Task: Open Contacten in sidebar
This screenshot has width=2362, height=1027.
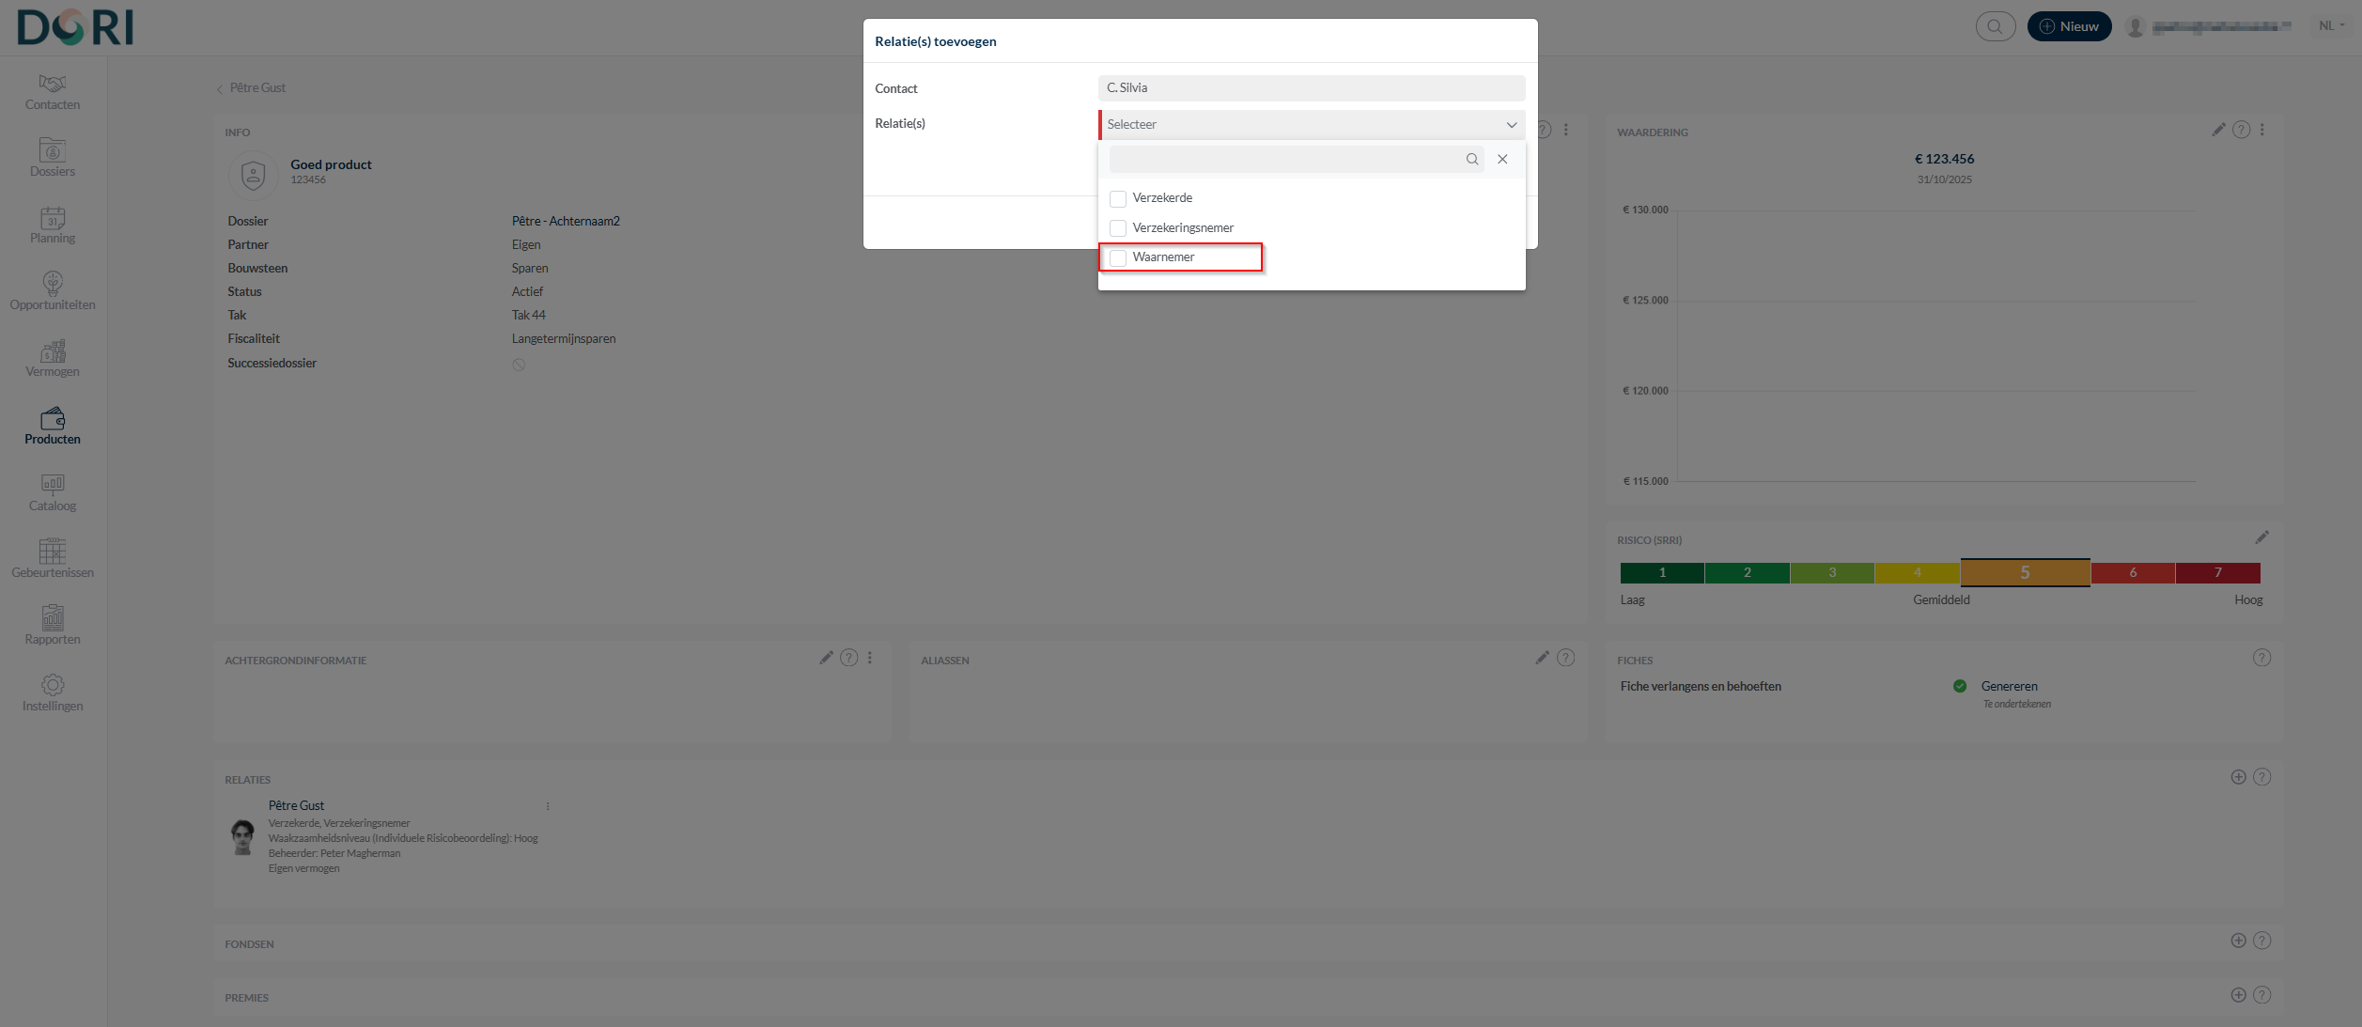Action: [x=53, y=92]
